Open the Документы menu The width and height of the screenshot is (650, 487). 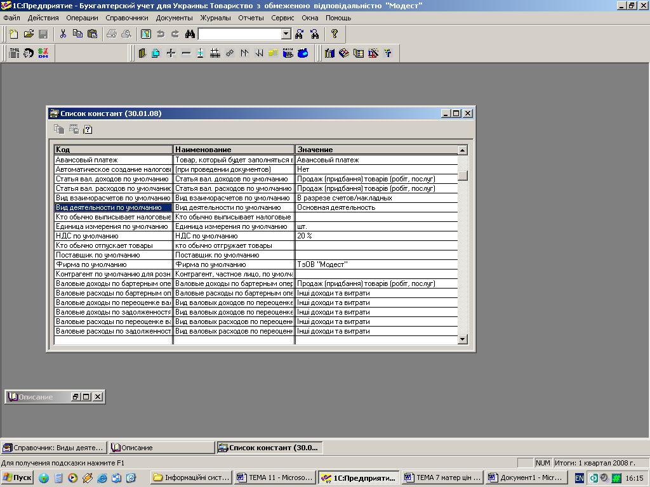click(x=174, y=18)
